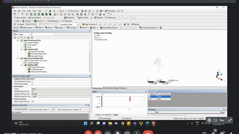Open the Units menu

click(29, 11)
